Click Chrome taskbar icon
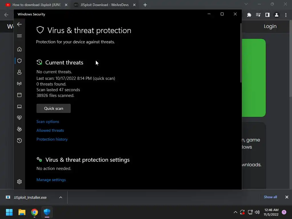Screen dimensions: 292x219 click(35, 212)
